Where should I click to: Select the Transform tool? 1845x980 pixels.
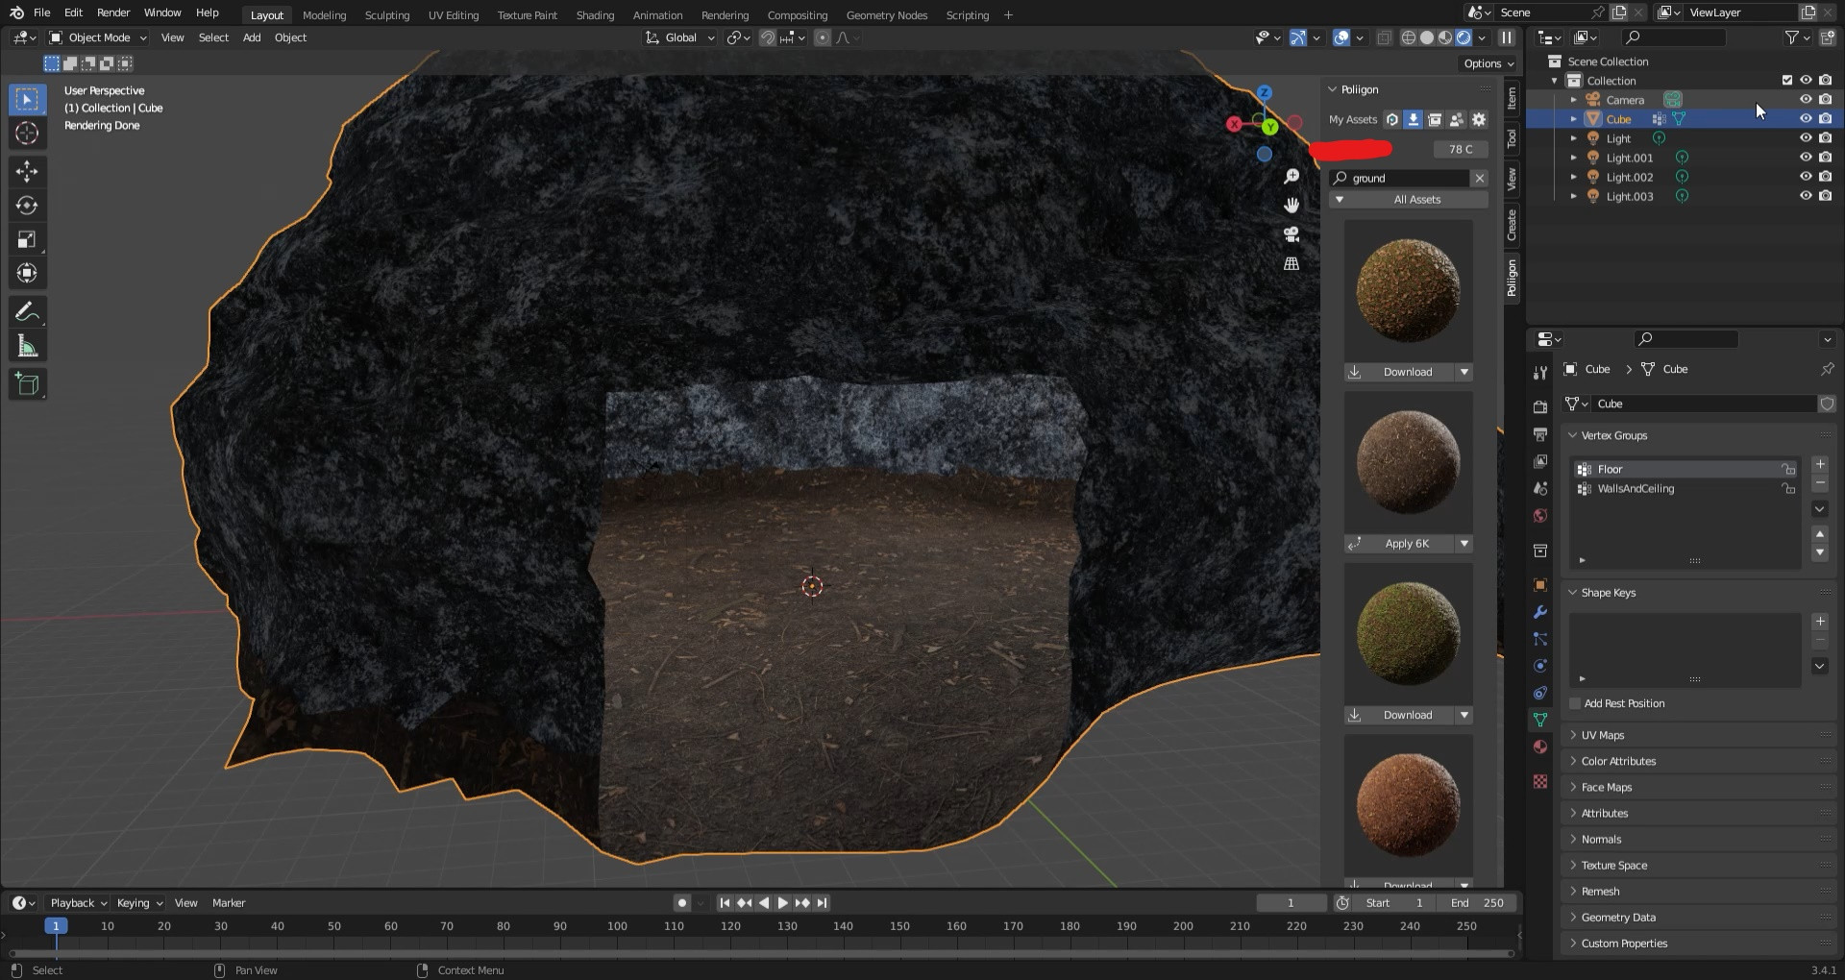coord(27,273)
